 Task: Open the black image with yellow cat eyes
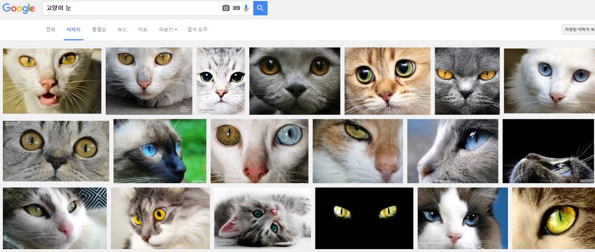pyautogui.click(x=364, y=218)
